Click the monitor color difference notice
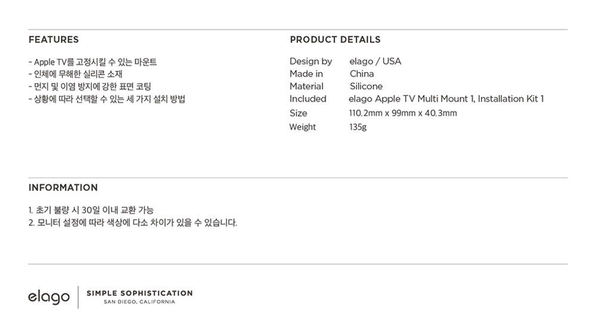Viewport: 596px width, 335px height. pos(133,222)
